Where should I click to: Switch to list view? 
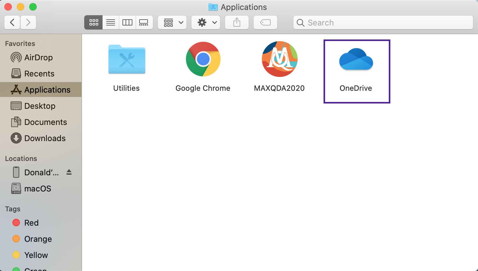111,22
